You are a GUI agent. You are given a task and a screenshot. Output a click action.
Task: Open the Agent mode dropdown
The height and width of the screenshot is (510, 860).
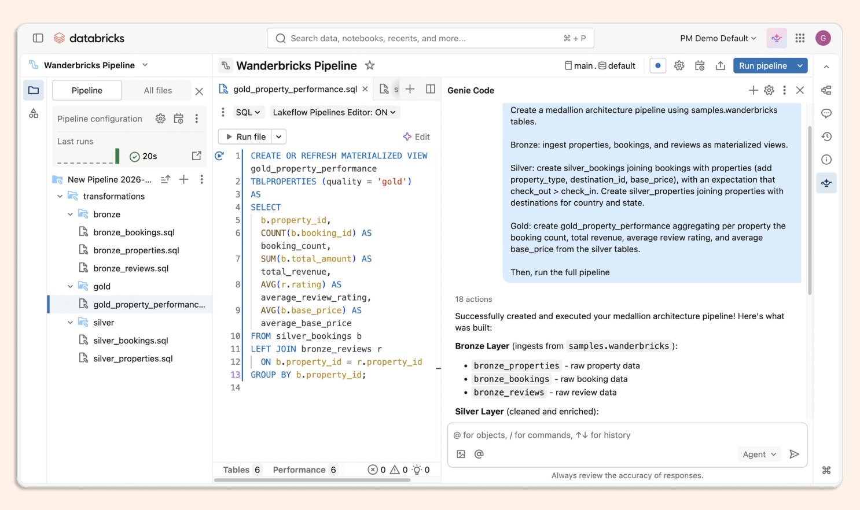click(759, 454)
